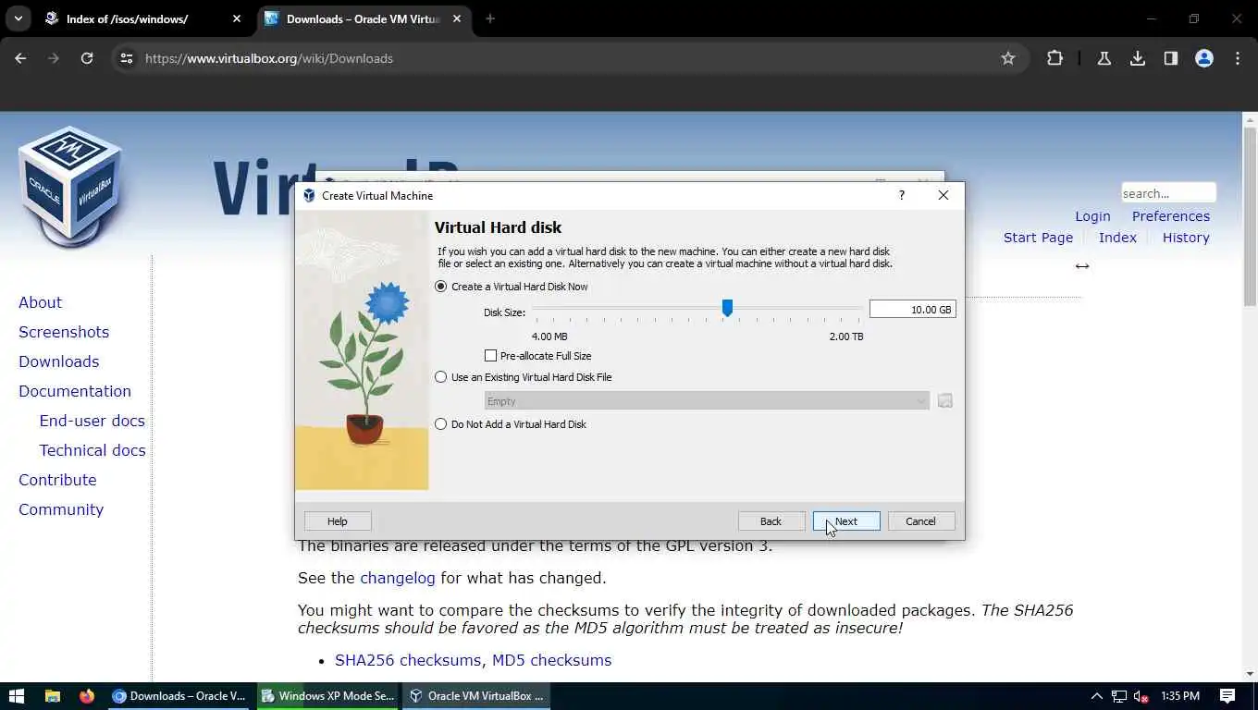
Task: Open the changelog link
Action: pyautogui.click(x=398, y=578)
